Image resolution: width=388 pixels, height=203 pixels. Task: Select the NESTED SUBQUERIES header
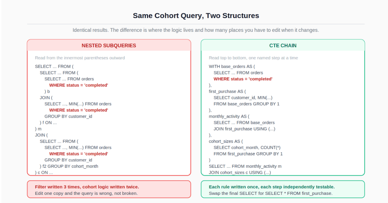click(x=109, y=45)
